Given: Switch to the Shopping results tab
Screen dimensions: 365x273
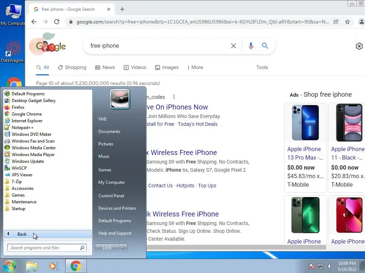Looking at the screenshot, I should (x=72, y=67).
